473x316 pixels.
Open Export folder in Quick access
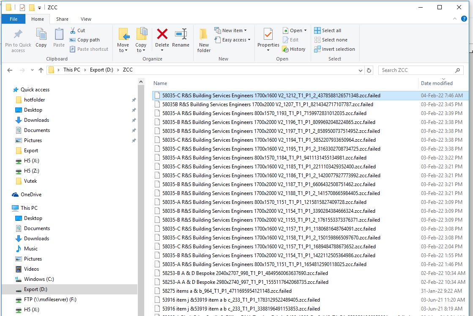pyautogui.click(x=31, y=151)
